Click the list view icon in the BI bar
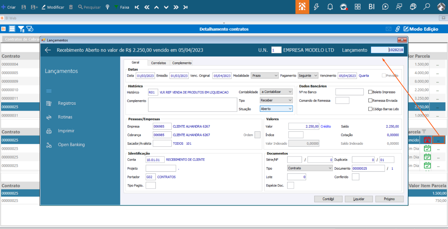This screenshot has width=448, height=229. [12, 29]
